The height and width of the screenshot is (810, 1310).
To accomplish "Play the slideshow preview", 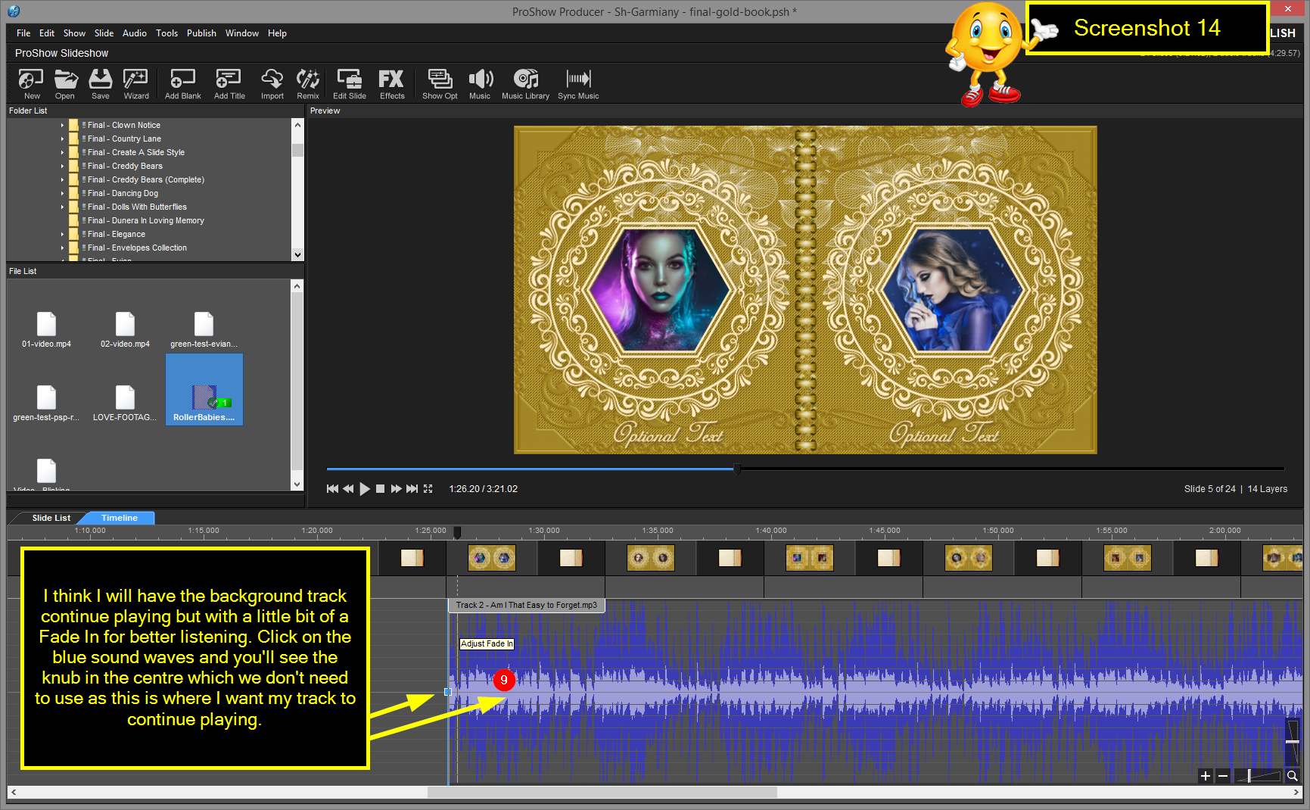I will click(365, 489).
